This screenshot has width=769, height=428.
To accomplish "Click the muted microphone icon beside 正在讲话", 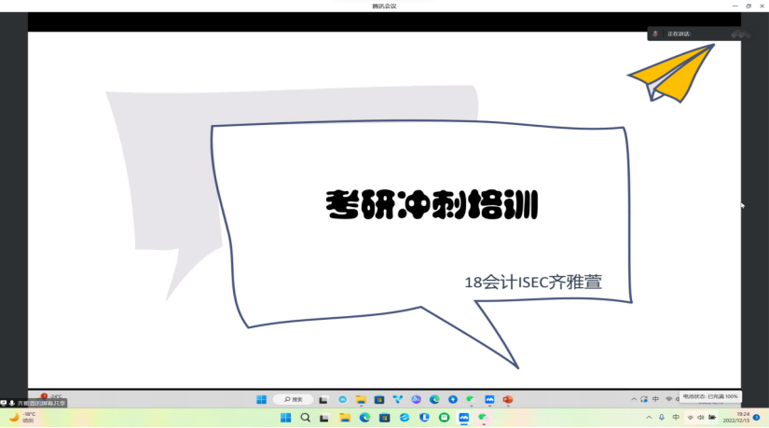I will (655, 34).
